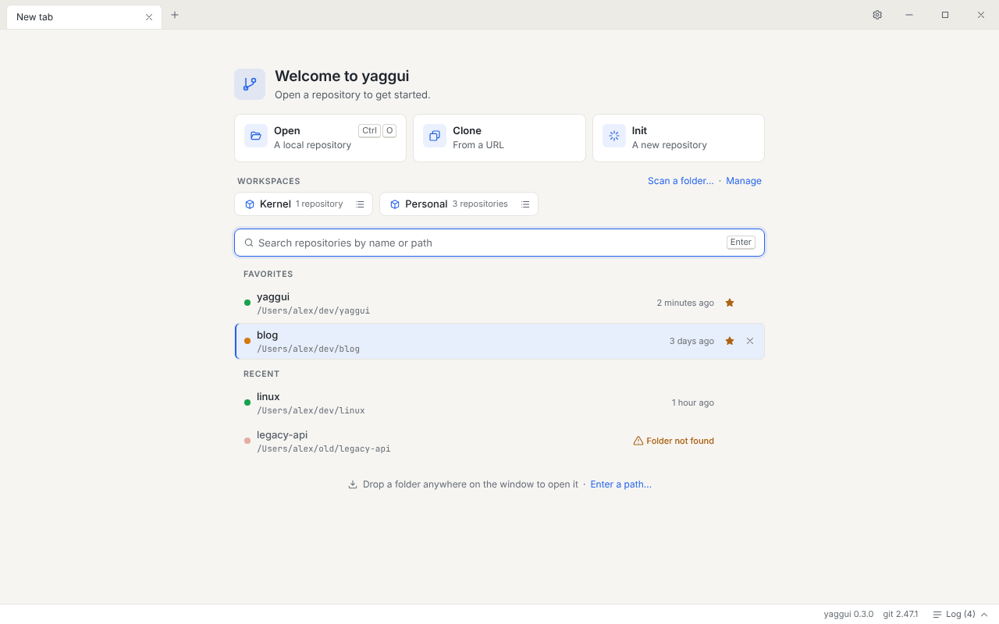
Task: Click the 'Folder not found' text
Action: (x=681, y=441)
